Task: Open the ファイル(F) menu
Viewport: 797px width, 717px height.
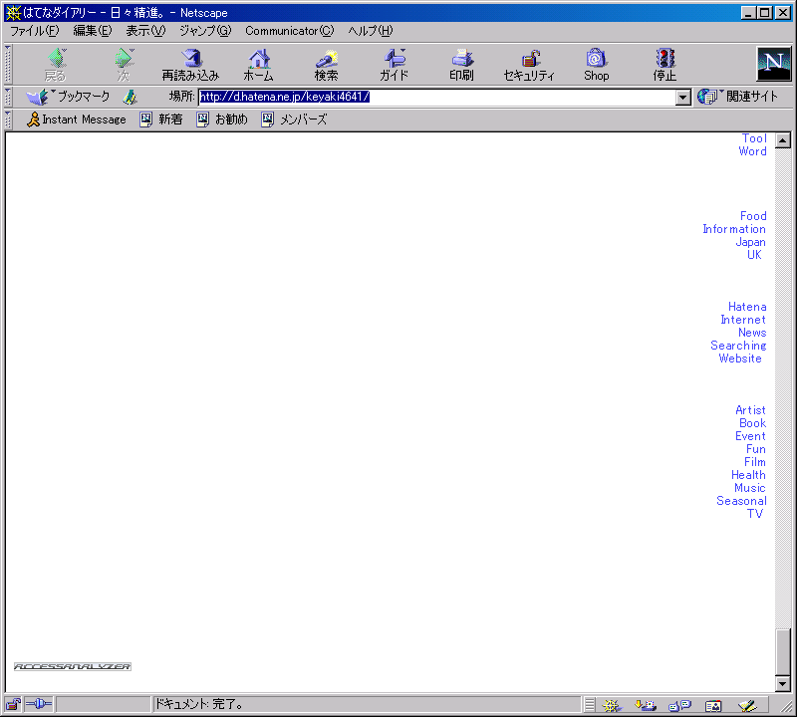Action: tap(35, 31)
